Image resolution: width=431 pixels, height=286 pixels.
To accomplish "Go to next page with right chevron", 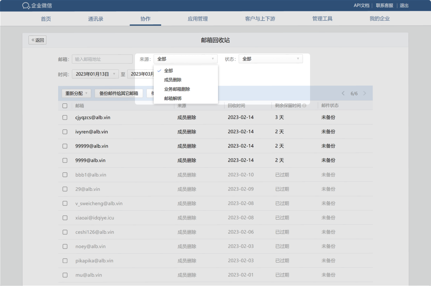I will [364, 93].
